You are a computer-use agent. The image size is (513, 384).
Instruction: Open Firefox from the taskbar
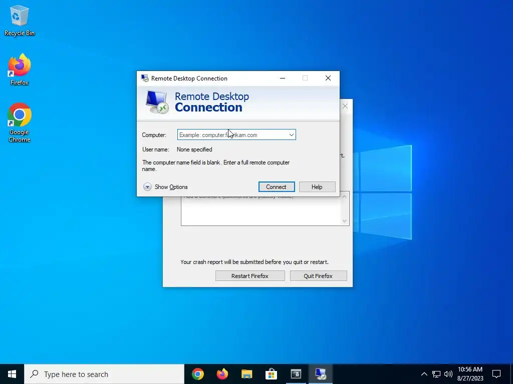click(x=222, y=374)
